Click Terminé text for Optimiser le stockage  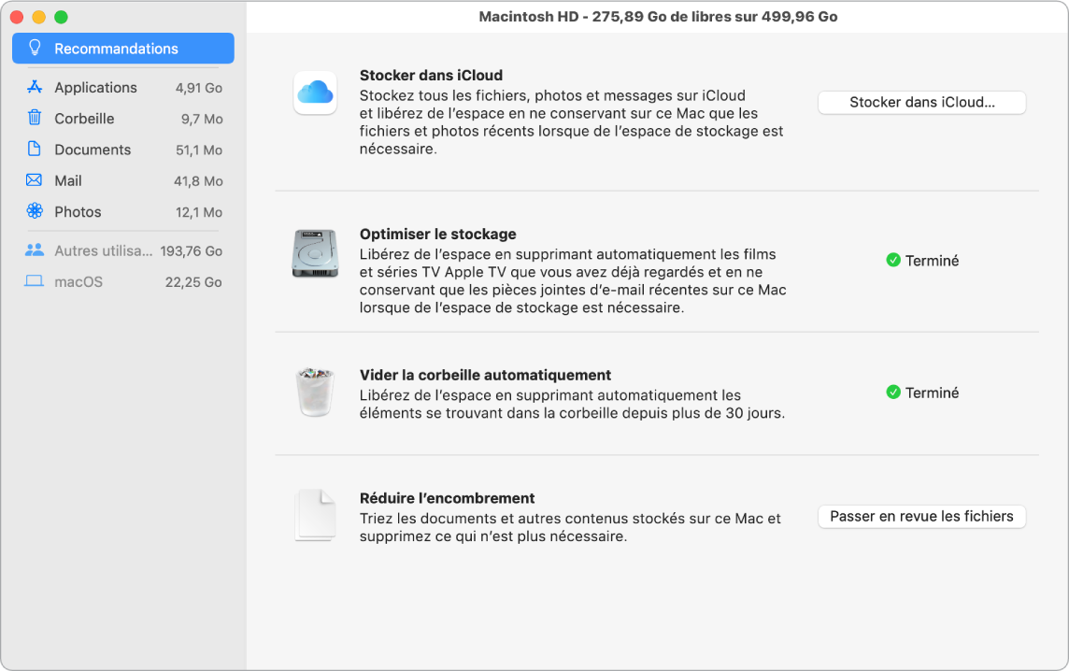tap(932, 261)
